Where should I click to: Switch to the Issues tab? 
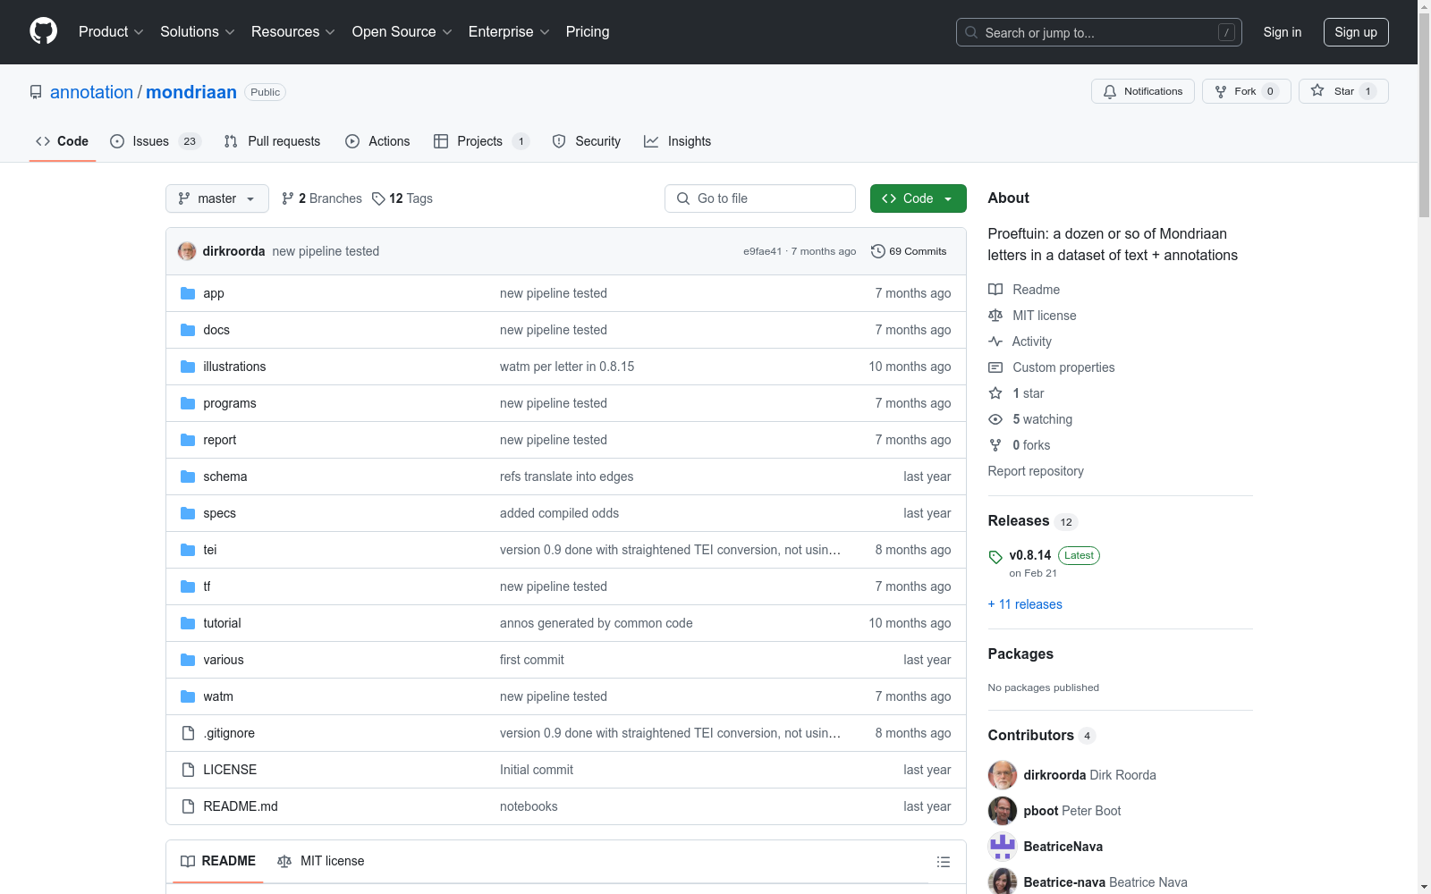[x=156, y=141]
